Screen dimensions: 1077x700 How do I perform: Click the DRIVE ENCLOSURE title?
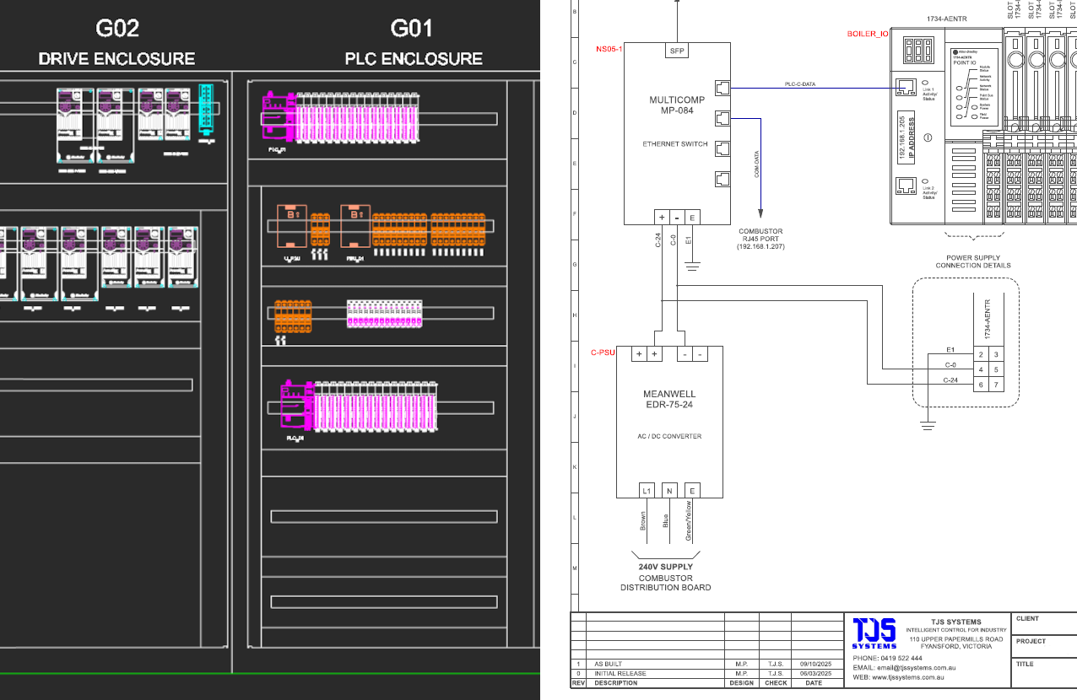pyautogui.click(x=116, y=59)
